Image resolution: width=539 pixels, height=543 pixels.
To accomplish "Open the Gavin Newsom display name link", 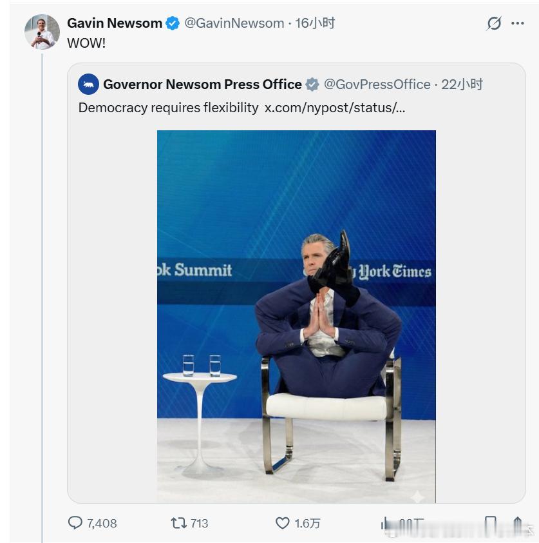I will (x=115, y=23).
